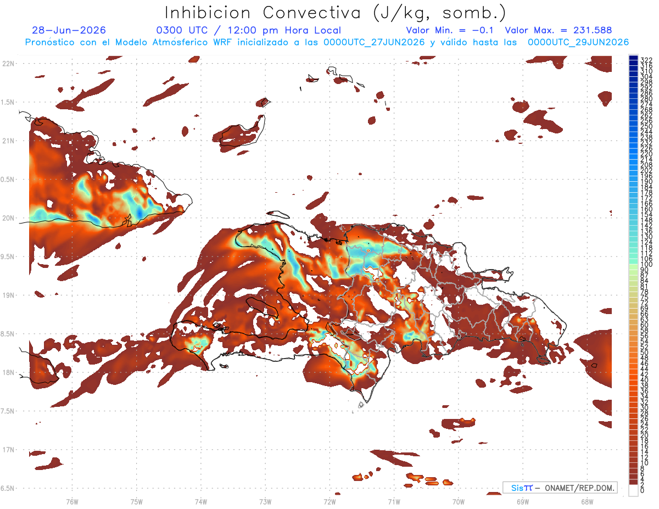Click the '22N' latitude label
This screenshot has height=509, width=659.
coord(8,64)
